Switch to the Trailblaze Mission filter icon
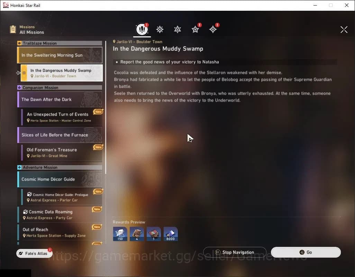 click(x=160, y=29)
